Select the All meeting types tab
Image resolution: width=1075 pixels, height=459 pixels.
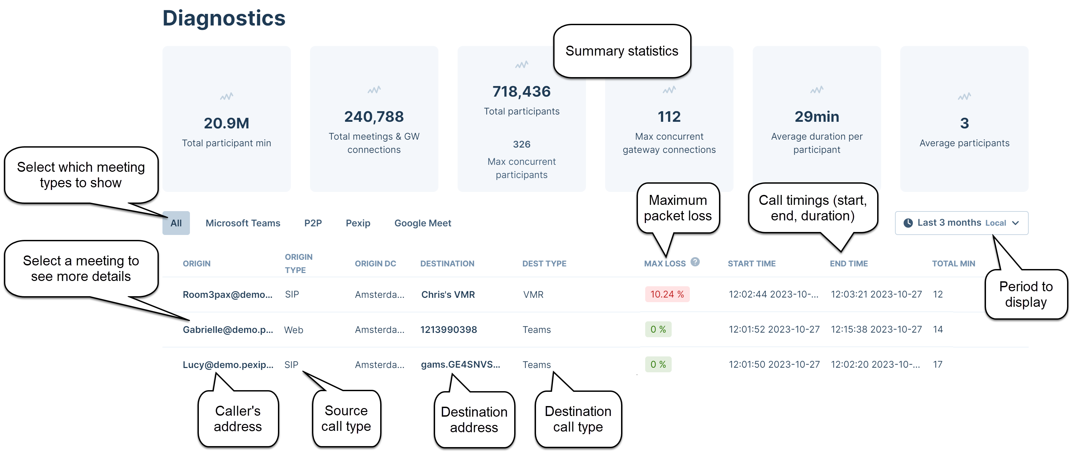176,223
